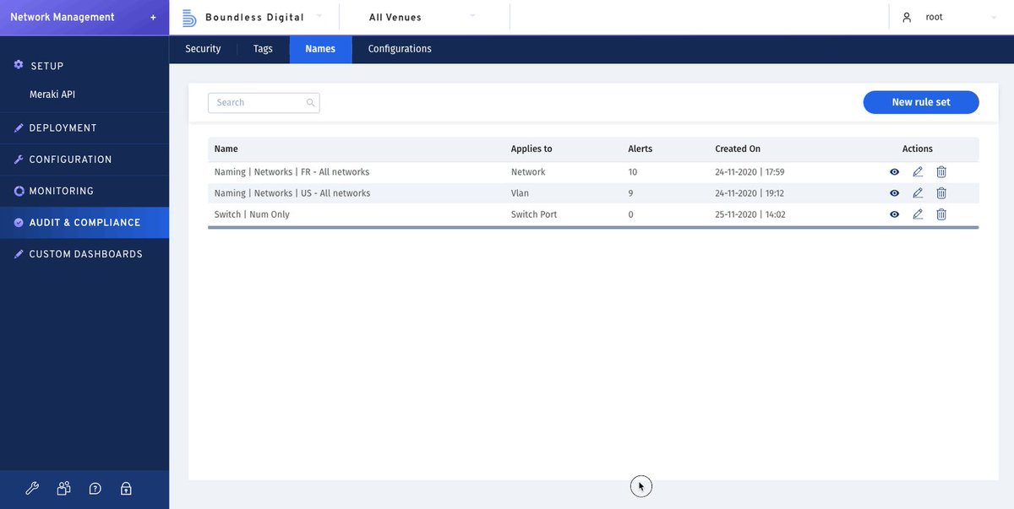Click the date '24-11-2020 | 19:12'
1014x509 pixels.
point(750,193)
